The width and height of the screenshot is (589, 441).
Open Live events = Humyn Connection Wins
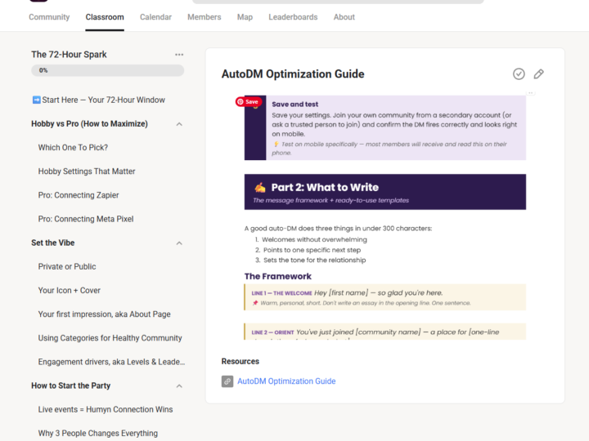(106, 409)
